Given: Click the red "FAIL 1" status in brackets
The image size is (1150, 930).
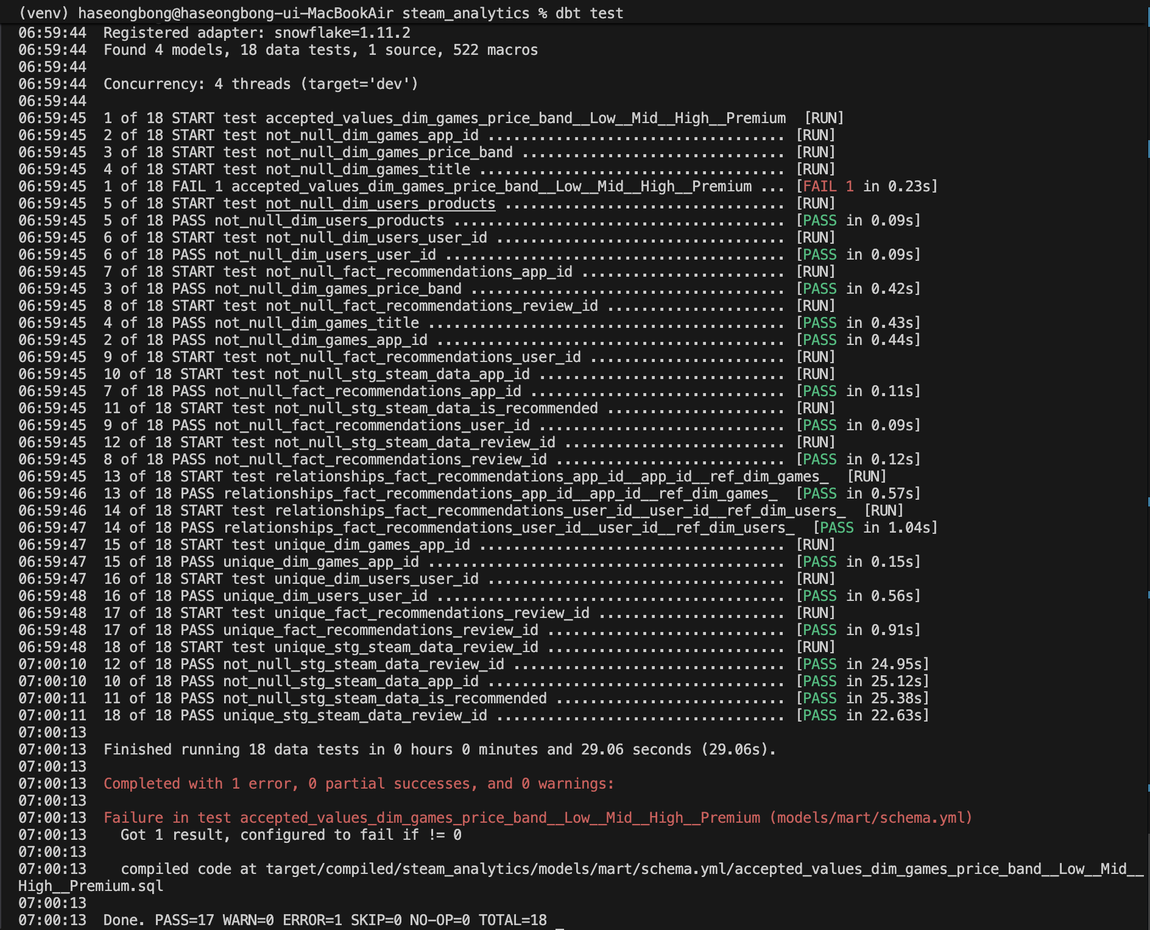Looking at the screenshot, I should pyautogui.click(x=828, y=186).
